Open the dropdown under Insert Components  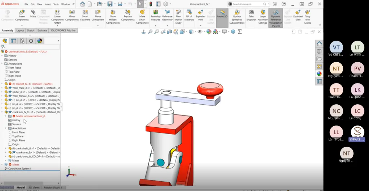(x=22, y=26)
